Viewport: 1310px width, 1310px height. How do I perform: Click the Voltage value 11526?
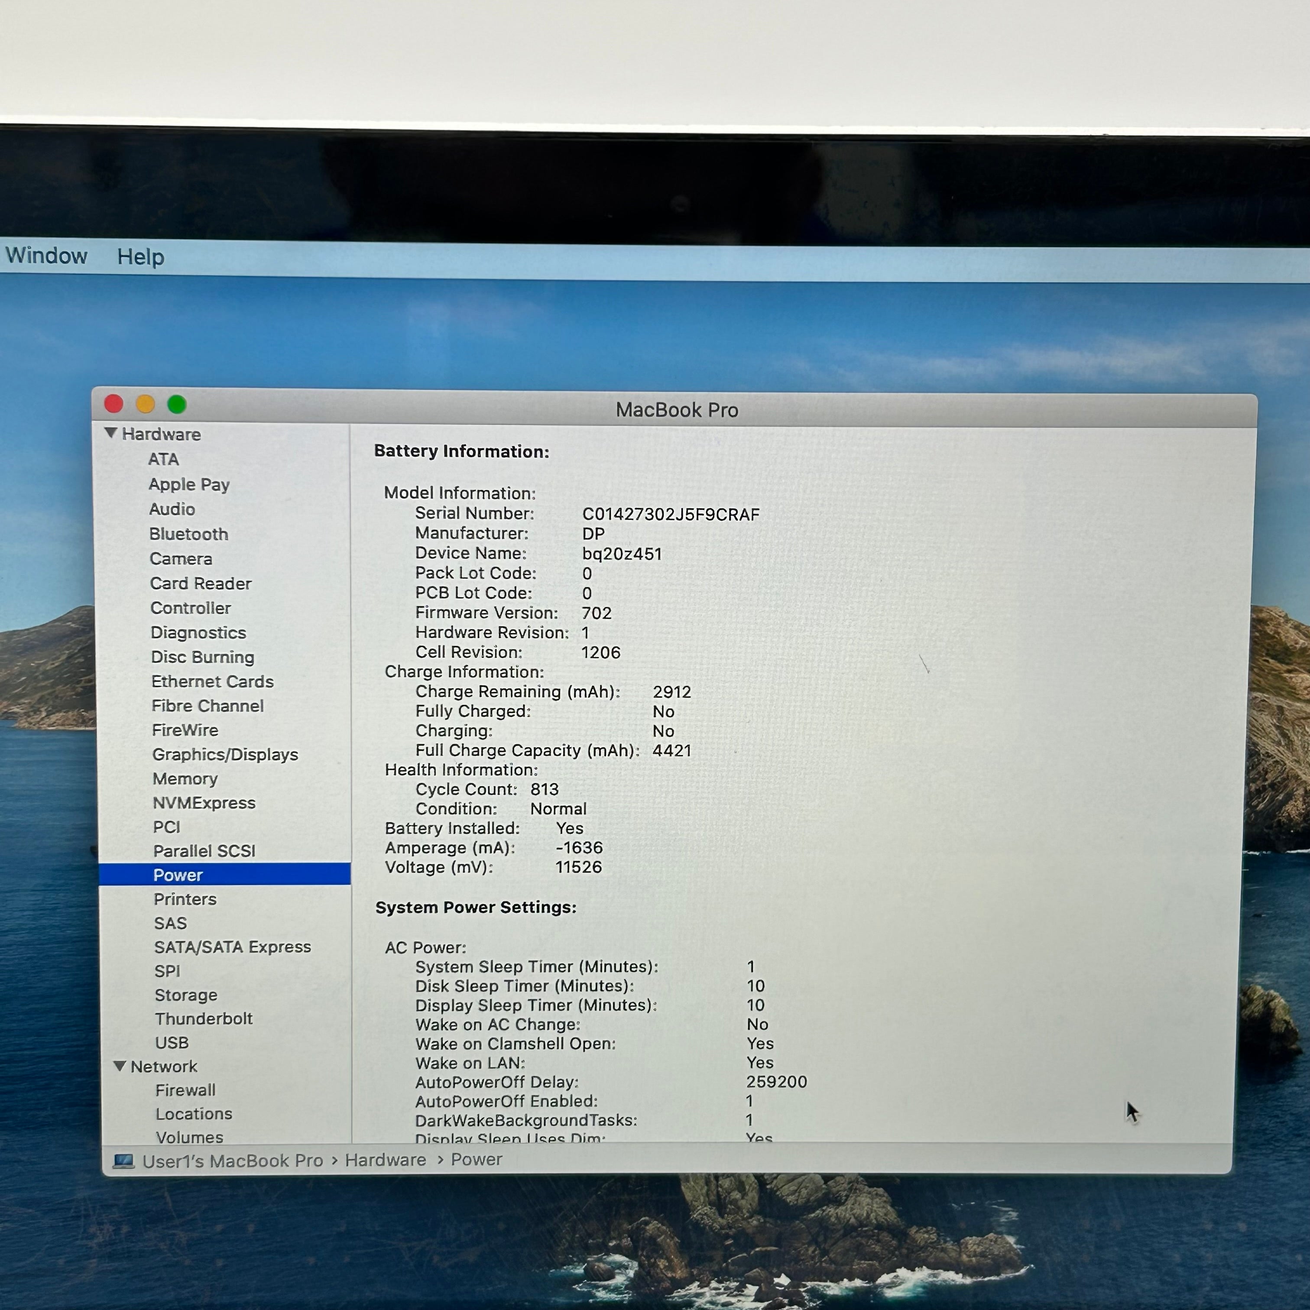578,867
